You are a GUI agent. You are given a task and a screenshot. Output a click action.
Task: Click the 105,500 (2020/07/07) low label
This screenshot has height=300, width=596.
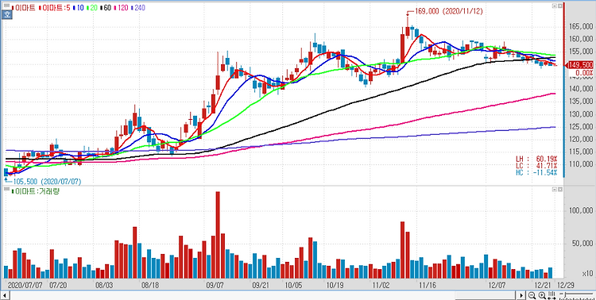click(x=47, y=182)
